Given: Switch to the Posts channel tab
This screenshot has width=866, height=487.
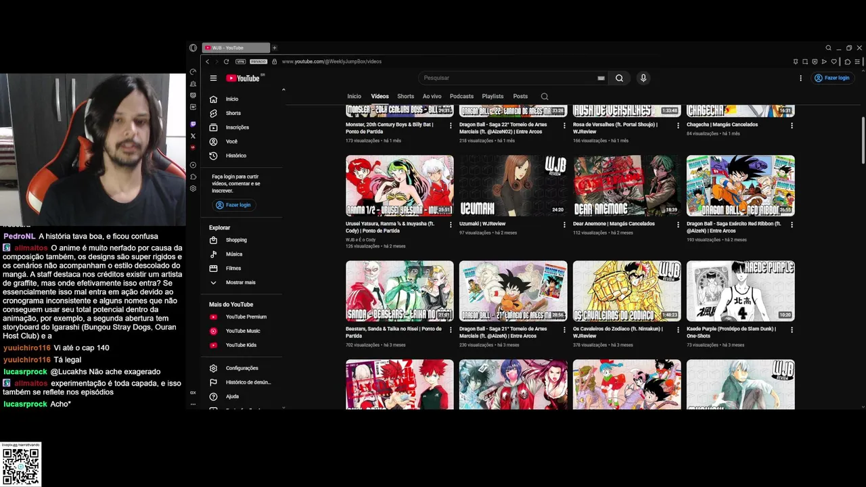Looking at the screenshot, I should point(520,97).
